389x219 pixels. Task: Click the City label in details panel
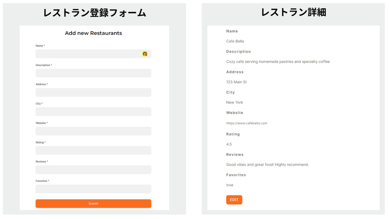coord(230,92)
